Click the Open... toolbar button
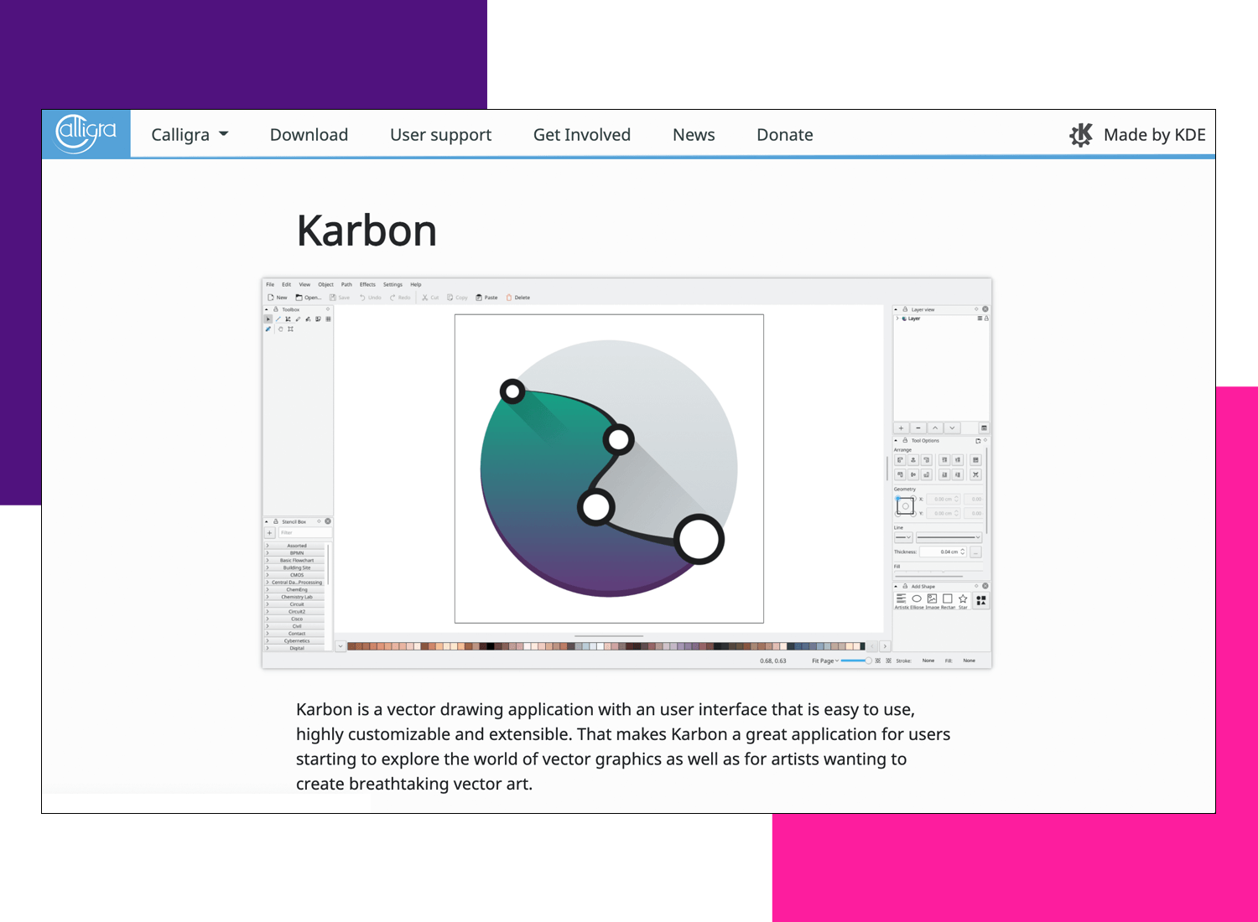The width and height of the screenshot is (1258, 922). tap(308, 298)
